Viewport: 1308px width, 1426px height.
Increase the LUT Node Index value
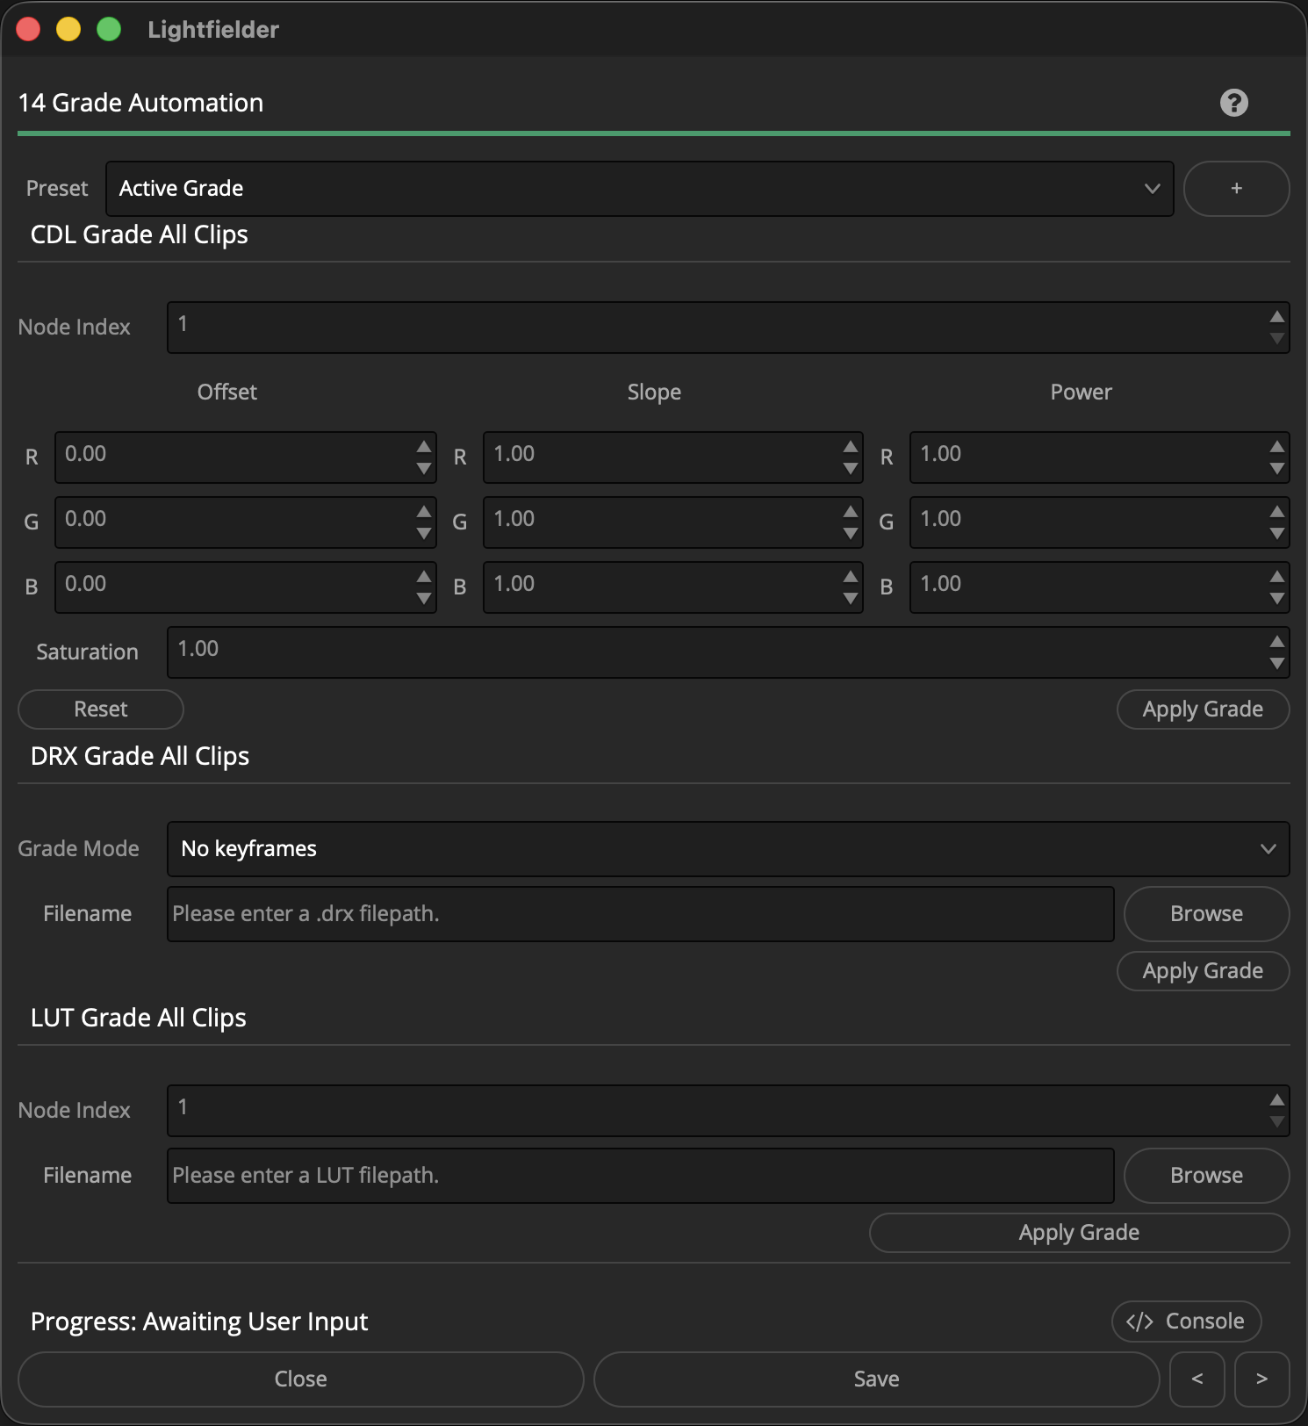[x=1276, y=1099]
